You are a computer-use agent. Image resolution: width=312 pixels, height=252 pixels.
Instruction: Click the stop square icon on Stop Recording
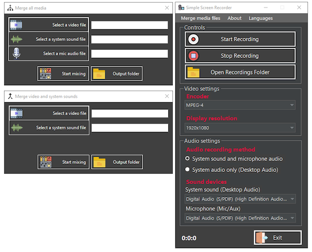[194, 55]
